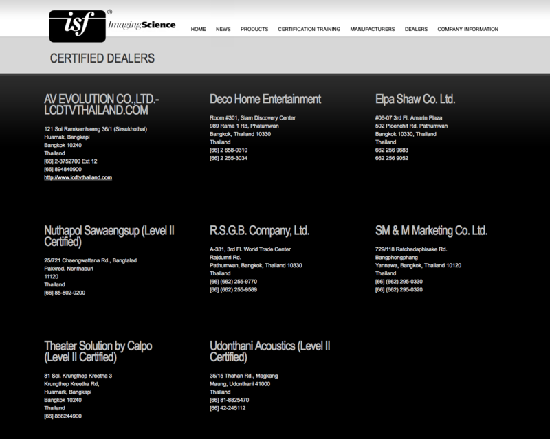
Task: Open COMPANY INFORMATION in the nav bar
Action: [467, 29]
